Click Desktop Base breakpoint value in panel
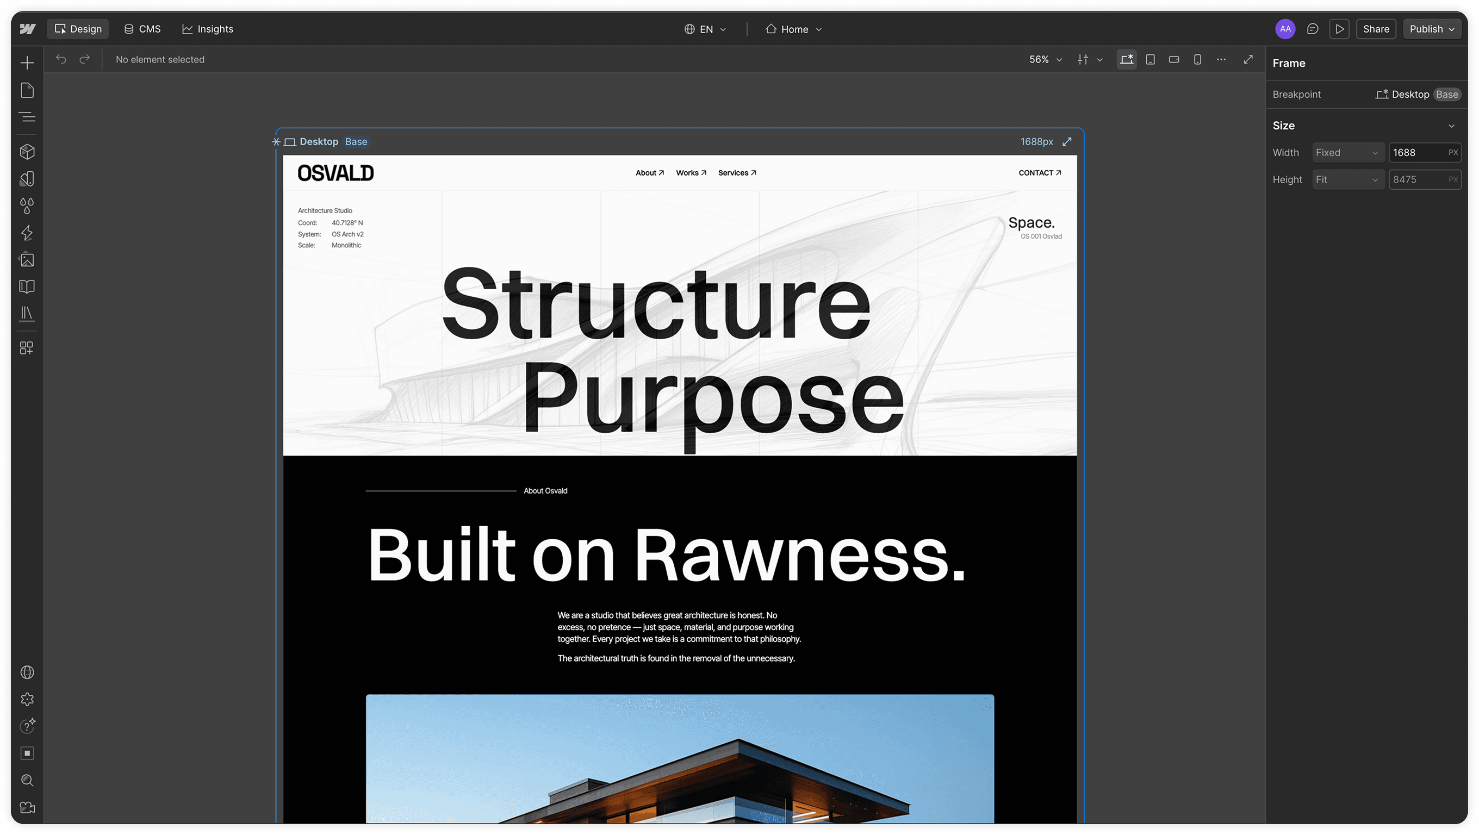The width and height of the screenshot is (1479, 835). pyautogui.click(x=1418, y=94)
